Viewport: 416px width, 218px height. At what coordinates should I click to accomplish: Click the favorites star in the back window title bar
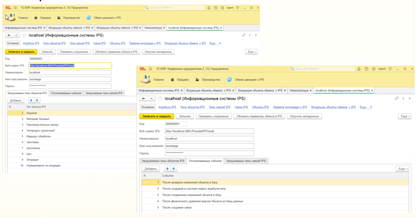222,8
